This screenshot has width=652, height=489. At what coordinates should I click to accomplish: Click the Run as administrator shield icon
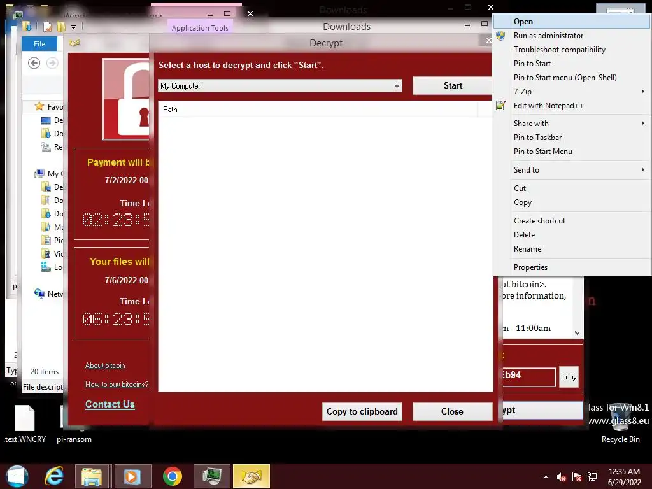point(500,36)
